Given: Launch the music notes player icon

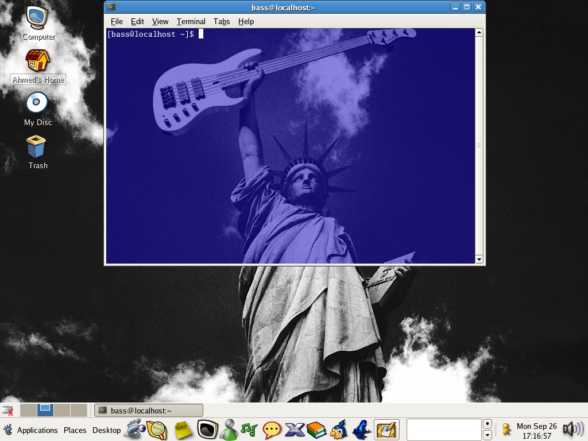Looking at the screenshot, I should pyautogui.click(x=249, y=430).
